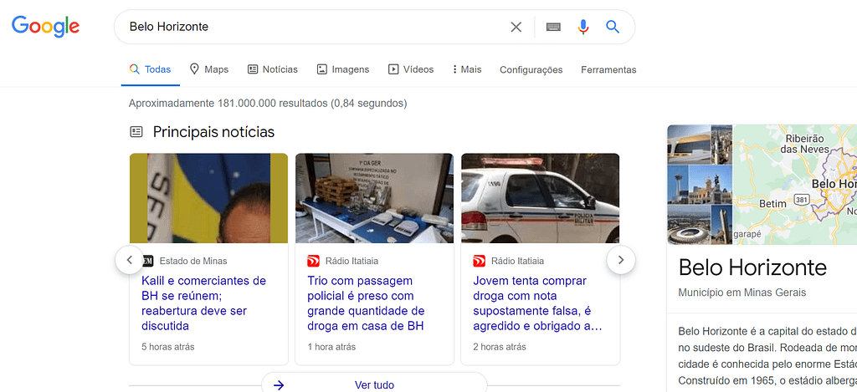The width and height of the screenshot is (857, 392).
Task: Open Configurações menu
Action: pyautogui.click(x=531, y=69)
